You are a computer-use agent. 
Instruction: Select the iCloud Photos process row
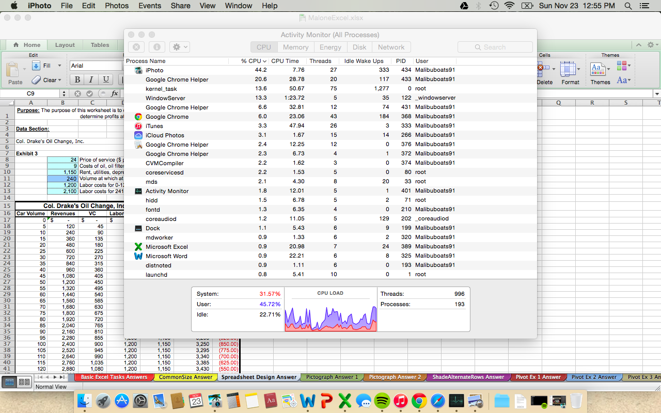(330, 135)
